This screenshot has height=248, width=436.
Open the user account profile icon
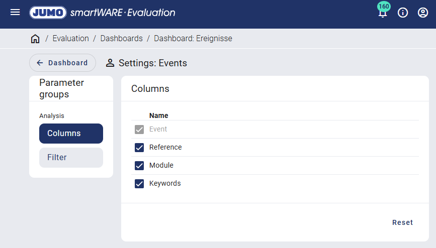coord(423,13)
